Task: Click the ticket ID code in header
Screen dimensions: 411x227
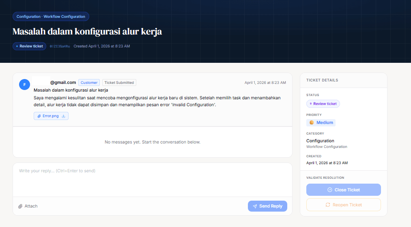Action: point(60,46)
